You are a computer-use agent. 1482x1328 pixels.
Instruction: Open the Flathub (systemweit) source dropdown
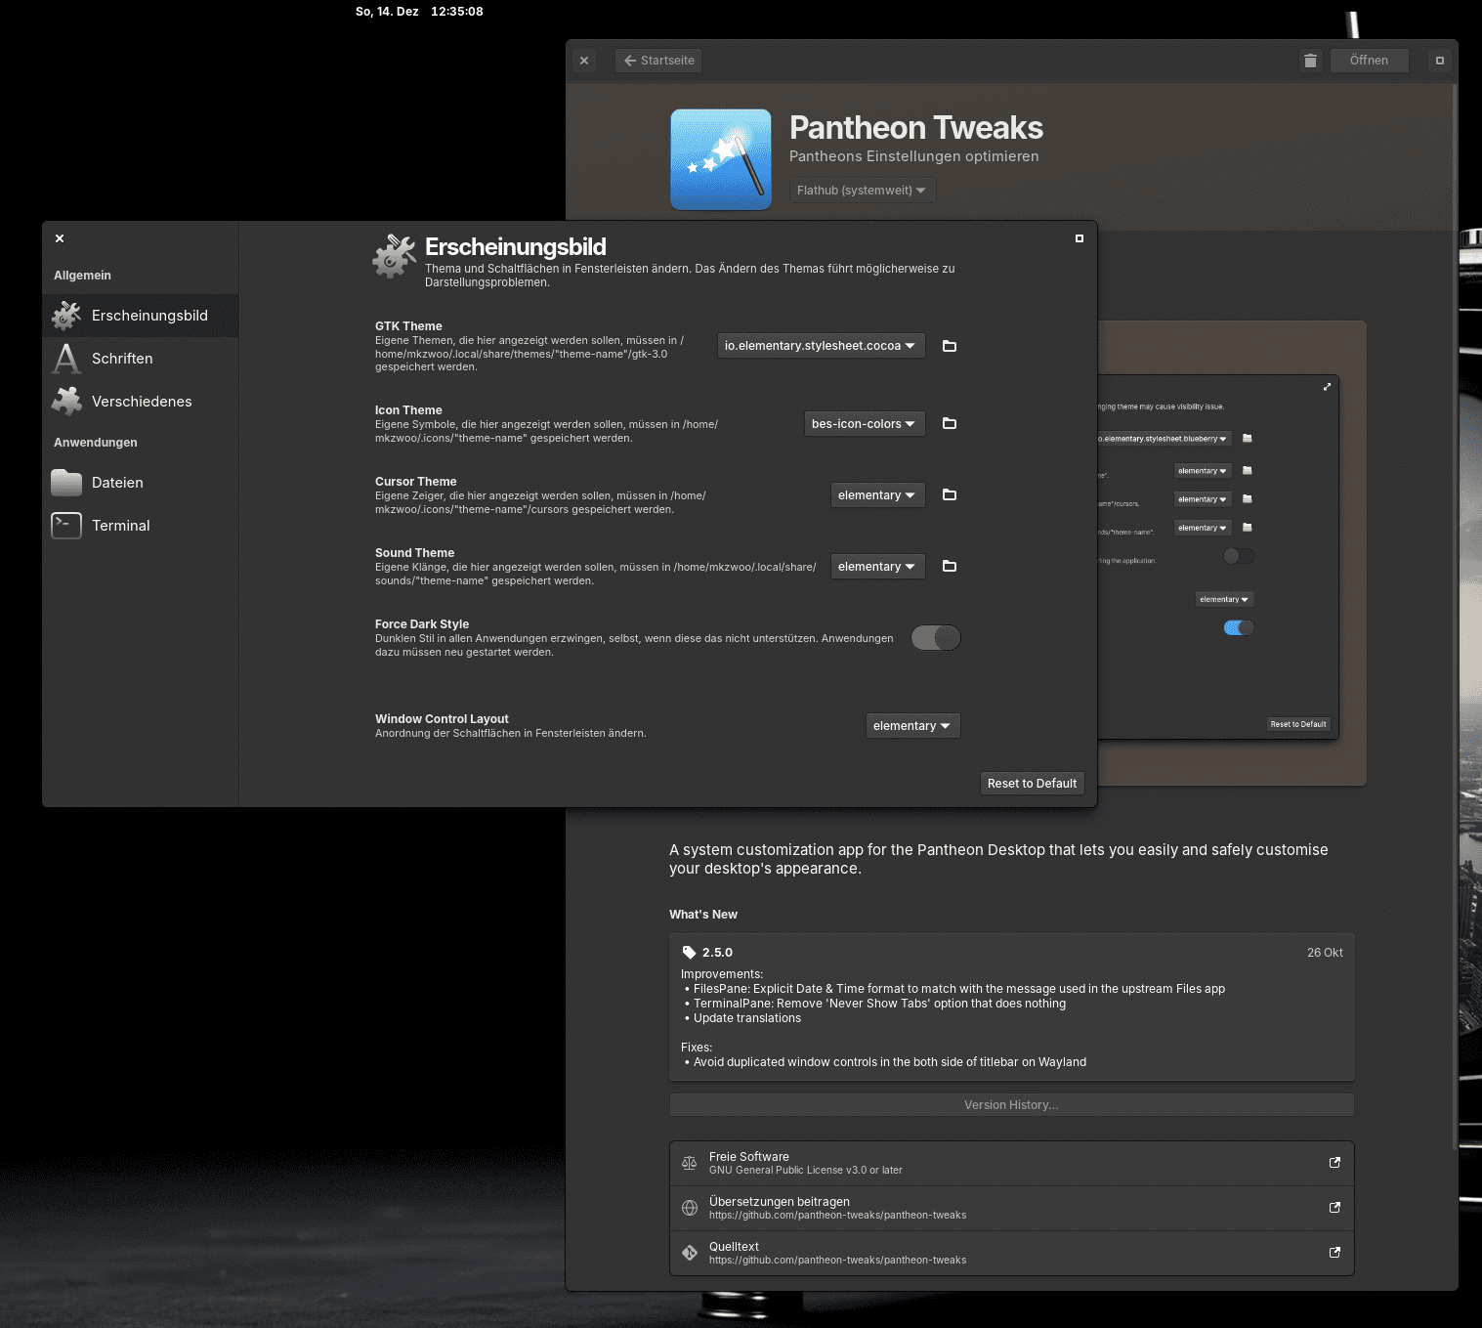tap(862, 191)
